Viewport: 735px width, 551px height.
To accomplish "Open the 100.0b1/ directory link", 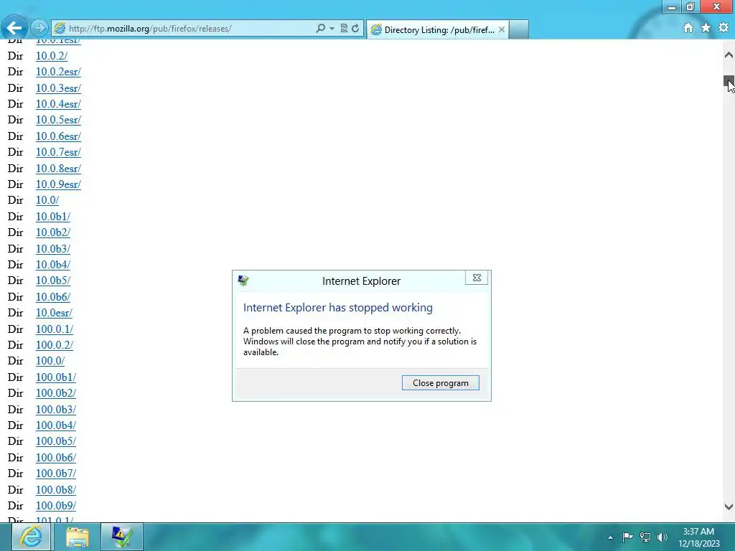I will pyautogui.click(x=56, y=377).
